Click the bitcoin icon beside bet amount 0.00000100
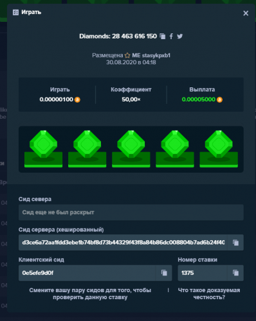 click(x=77, y=100)
